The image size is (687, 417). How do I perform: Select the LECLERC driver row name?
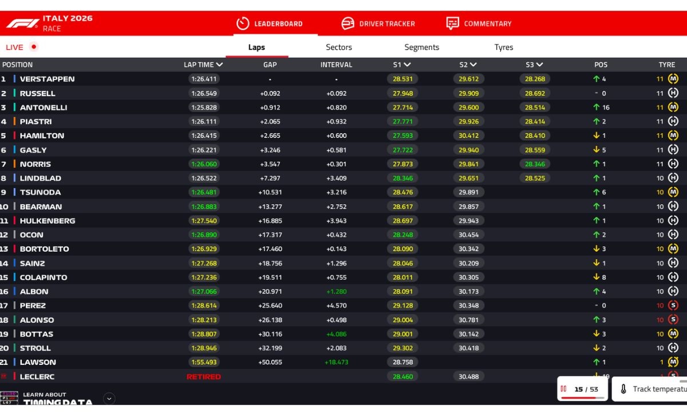pos(37,376)
